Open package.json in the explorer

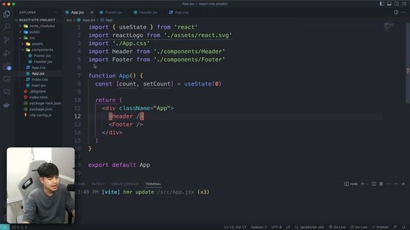click(38, 109)
